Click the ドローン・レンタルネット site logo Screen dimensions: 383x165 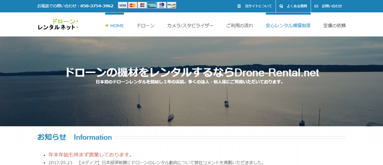pos(58,25)
